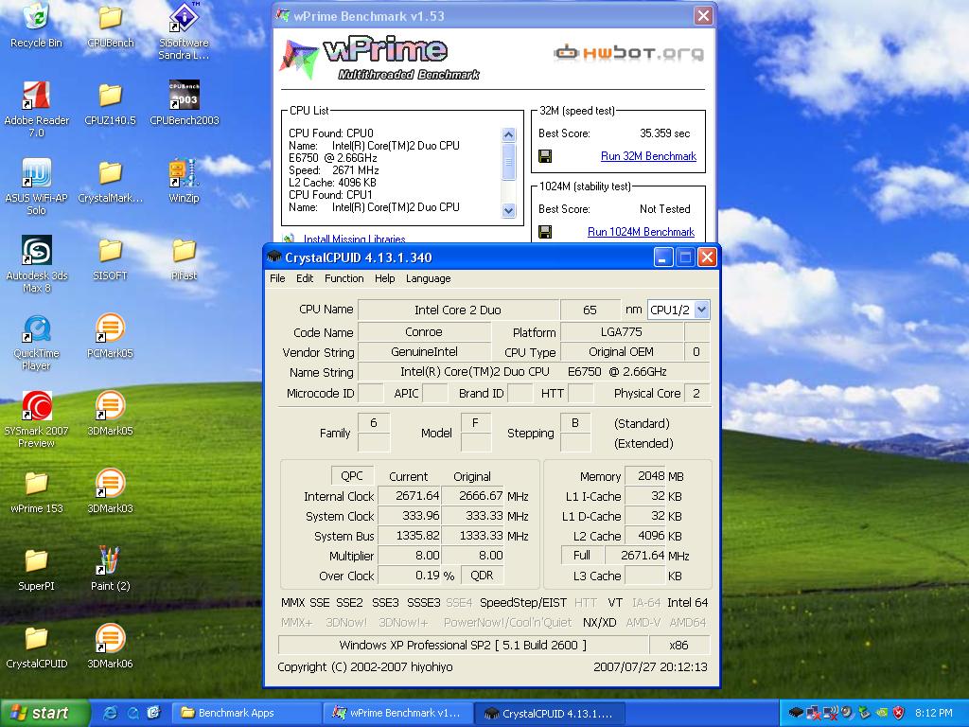Visit the HWBOT.org logo link
This screenshot has width=969, height=727.
pyautogui.click(x=628, y=53)
